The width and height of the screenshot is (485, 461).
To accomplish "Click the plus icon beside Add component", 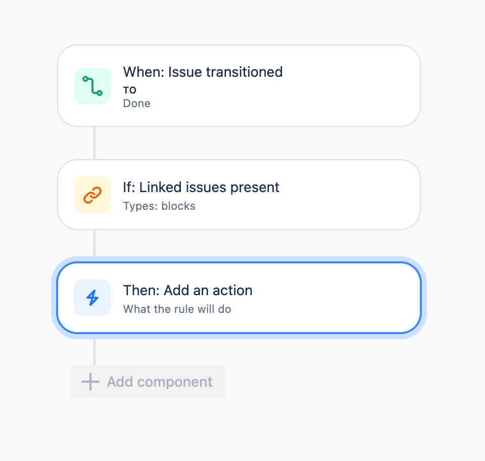I will click(90, 382).
